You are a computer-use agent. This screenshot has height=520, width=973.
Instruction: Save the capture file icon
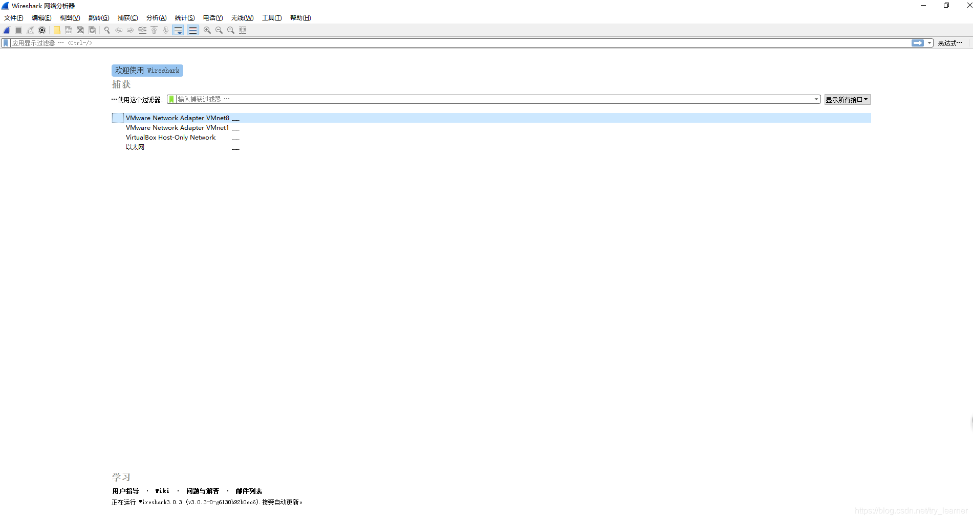[x=69, y=30]
